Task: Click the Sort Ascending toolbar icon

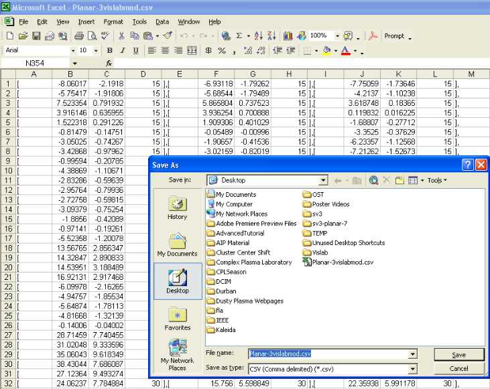Action: click(x=259, y=35)
